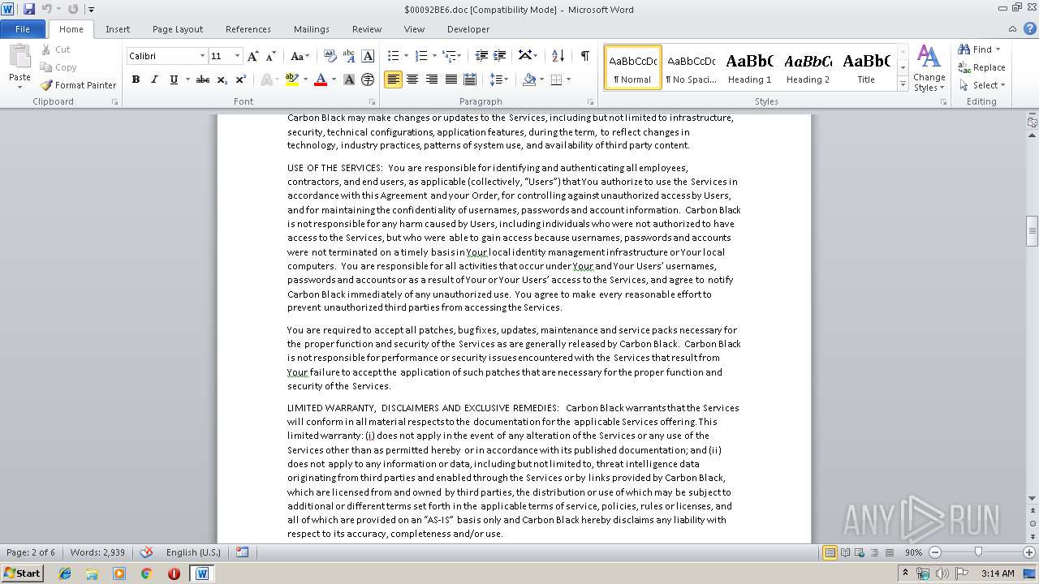
Task: Toggle Subscript formatting
Action: click(222, 79)
